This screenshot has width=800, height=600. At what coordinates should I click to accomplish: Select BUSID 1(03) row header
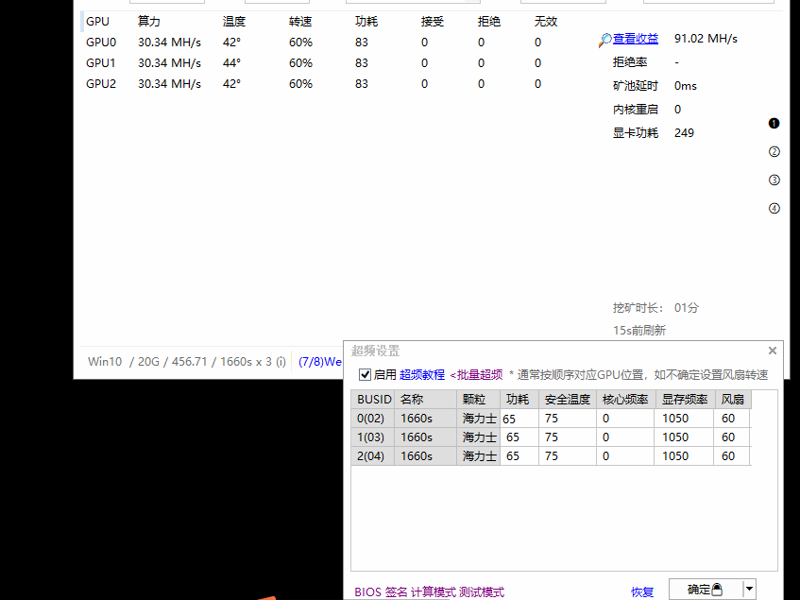[373, 437]
